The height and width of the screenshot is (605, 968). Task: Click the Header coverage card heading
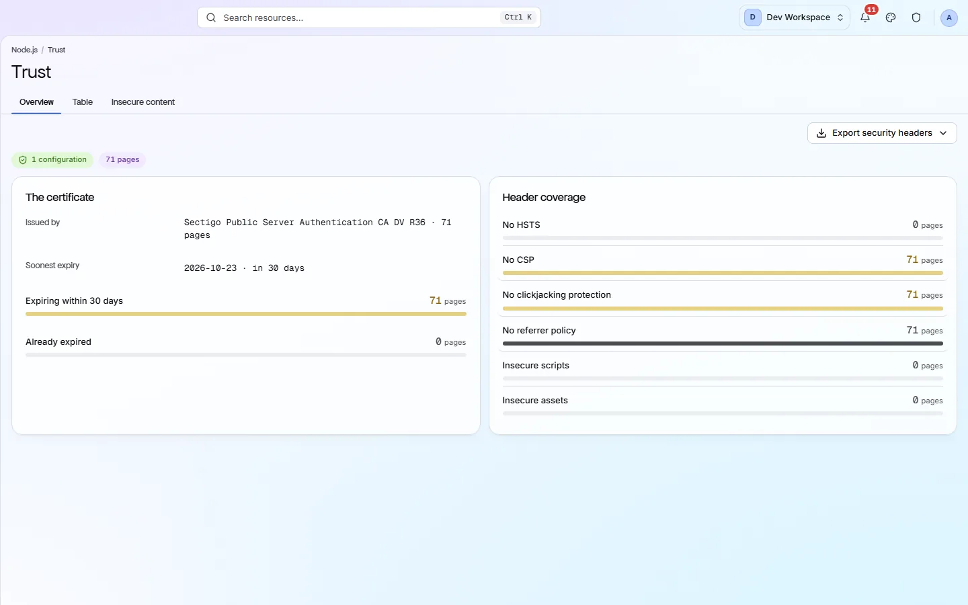click(x=544, y=198)
